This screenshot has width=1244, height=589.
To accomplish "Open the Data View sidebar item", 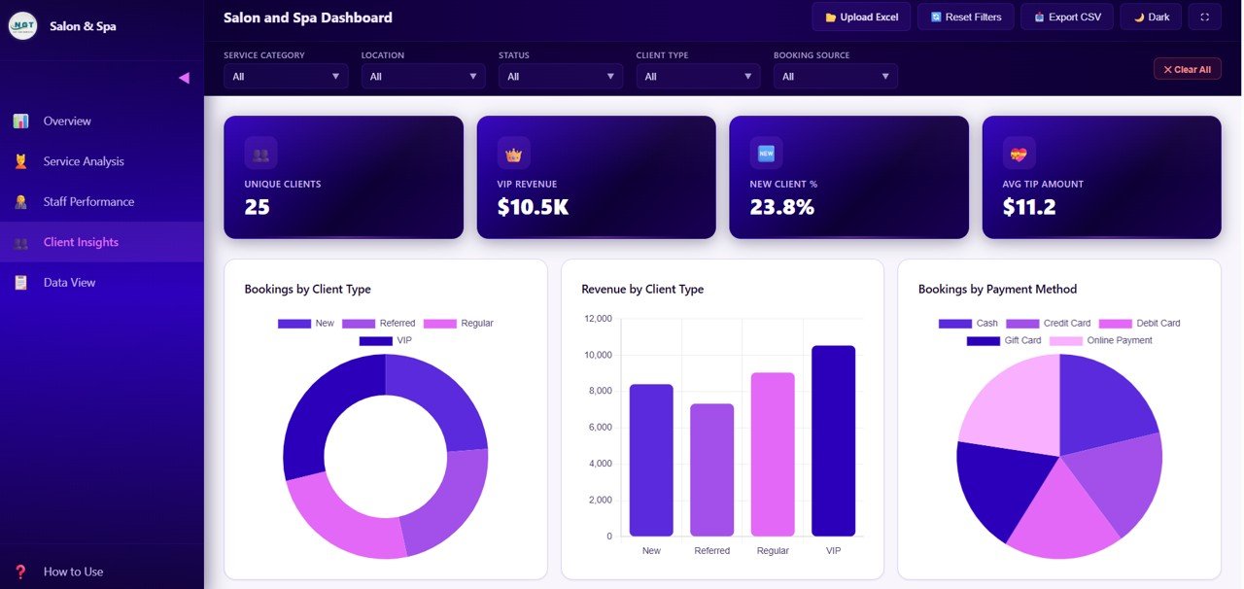I will (x=69, y=283).
